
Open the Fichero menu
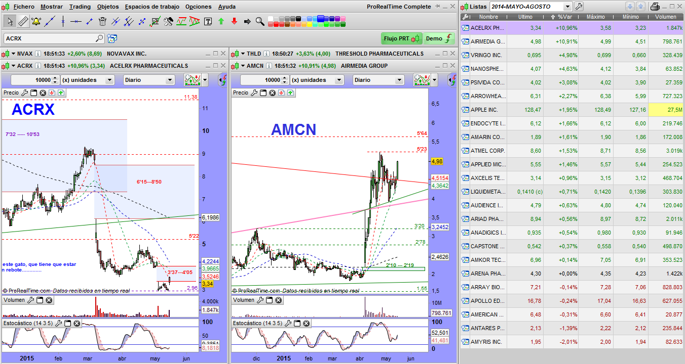click(24, 7)
